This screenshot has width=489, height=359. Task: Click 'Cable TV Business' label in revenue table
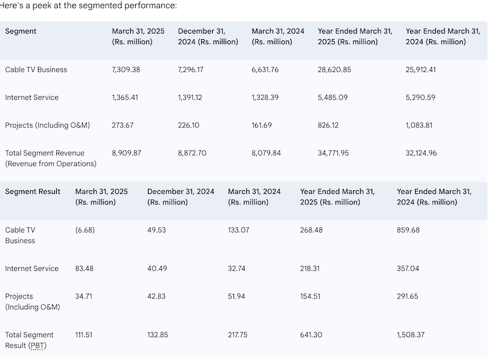36,70
